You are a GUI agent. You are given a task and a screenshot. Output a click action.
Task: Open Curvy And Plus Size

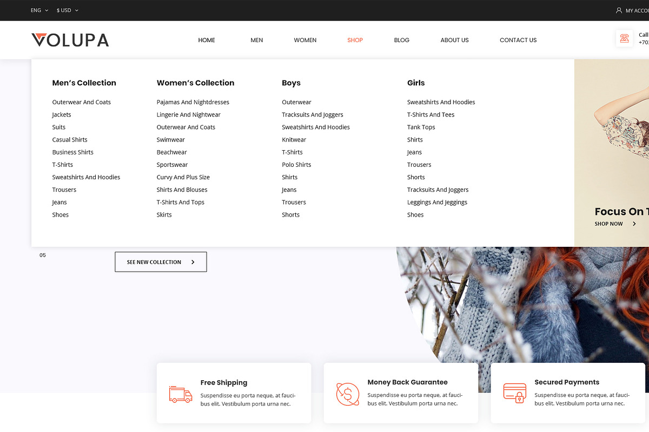pyautogui.click(x=183, y=177)
